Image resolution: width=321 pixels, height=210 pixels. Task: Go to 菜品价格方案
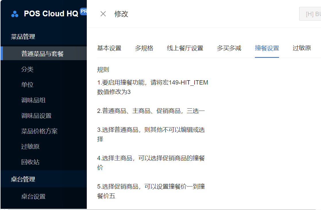tap(39, 131)
